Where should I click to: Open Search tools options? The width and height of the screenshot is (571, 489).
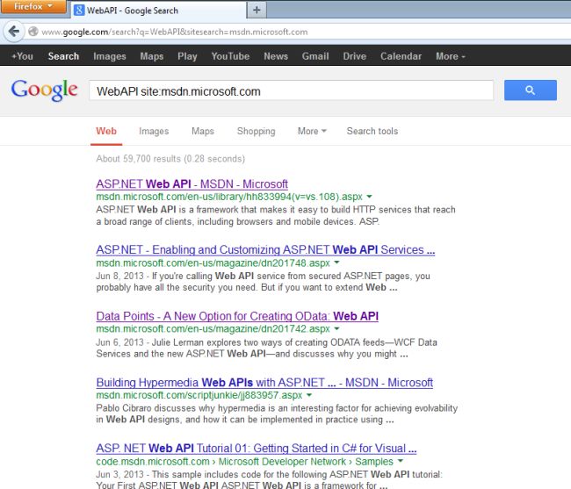pos(372,131)
